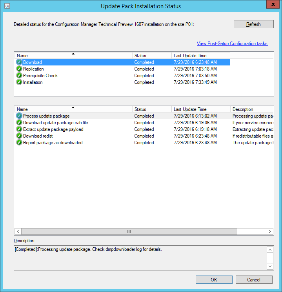Viewport: 282px width, 292px height.
Task: Select Report package as downloaded step
Action: (x=144, y=143)
